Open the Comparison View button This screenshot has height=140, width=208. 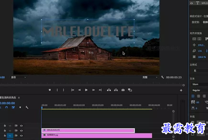130,90
